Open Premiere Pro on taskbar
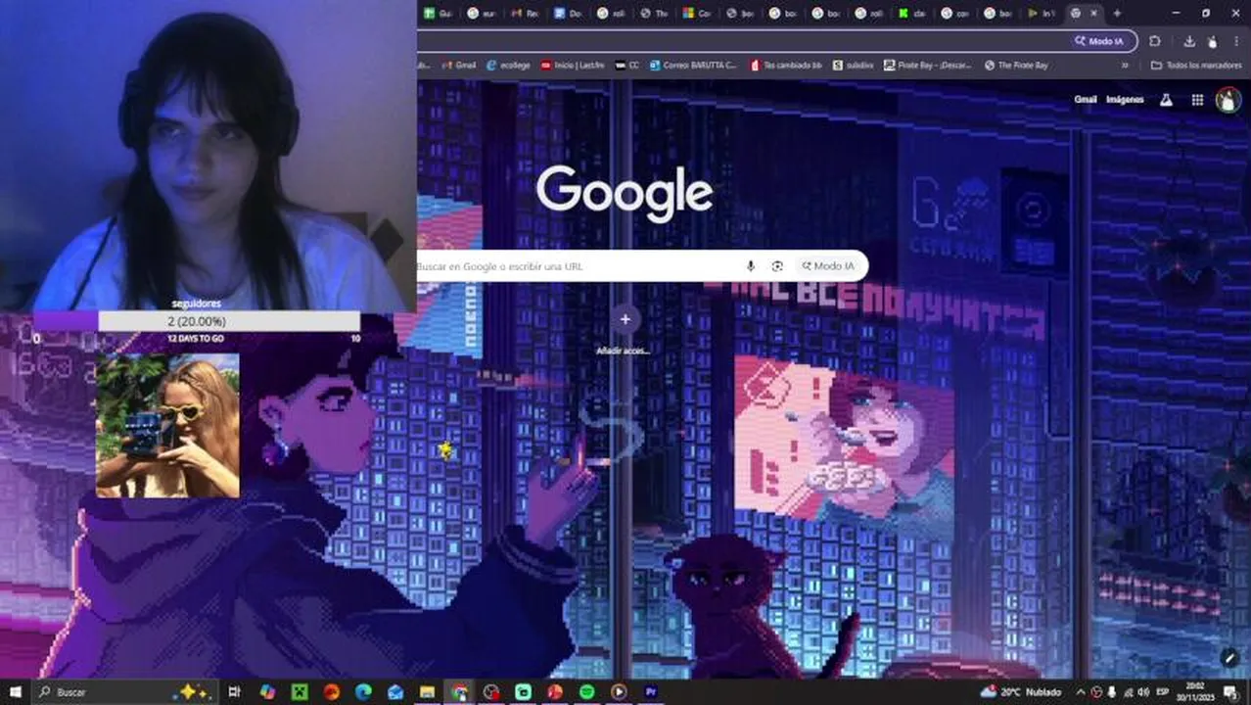This screenshot has width=1251, height=705. [651, 692]
